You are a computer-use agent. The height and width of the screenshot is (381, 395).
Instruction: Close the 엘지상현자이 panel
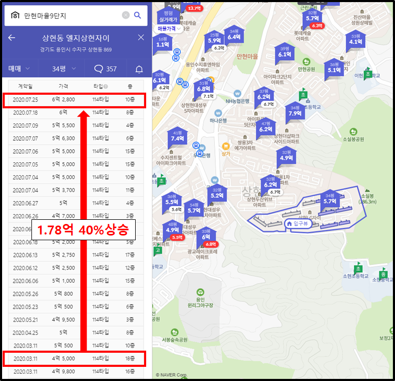[x=141, y=38]
